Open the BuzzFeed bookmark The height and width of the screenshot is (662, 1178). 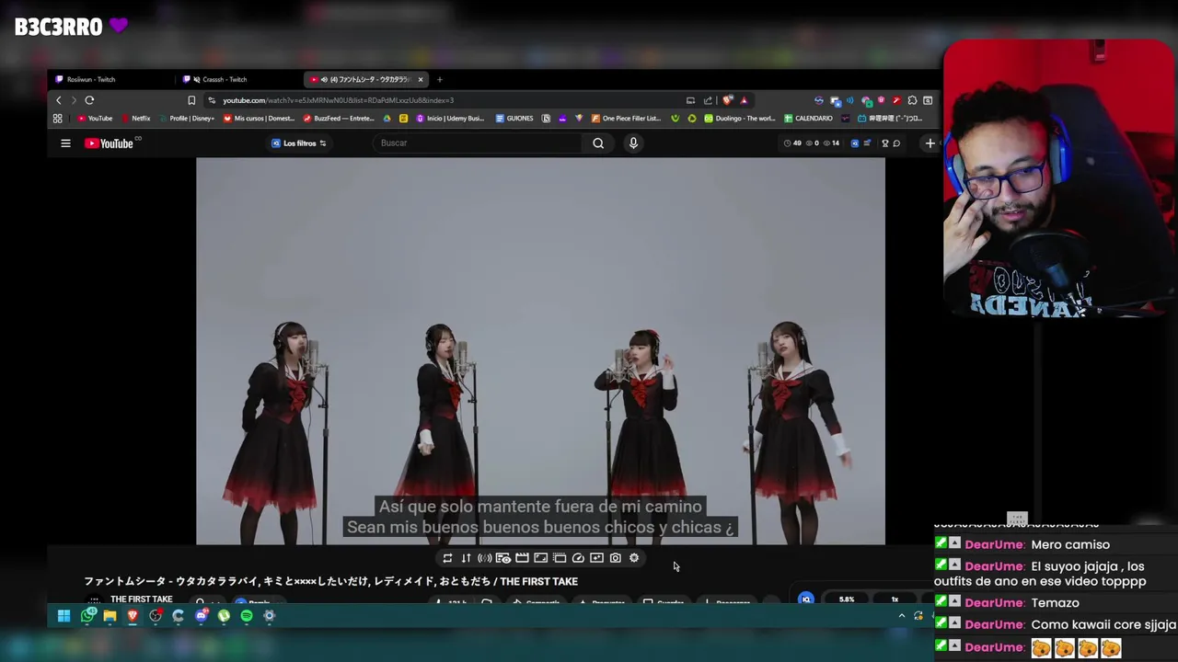point(338,119)
